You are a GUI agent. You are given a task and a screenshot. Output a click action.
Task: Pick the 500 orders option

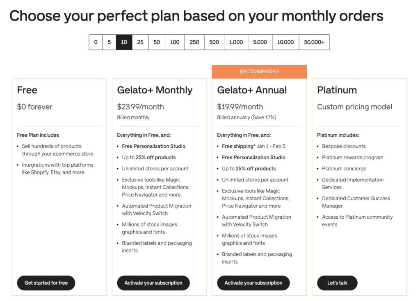pyautogui.click(x=214, y=42)
